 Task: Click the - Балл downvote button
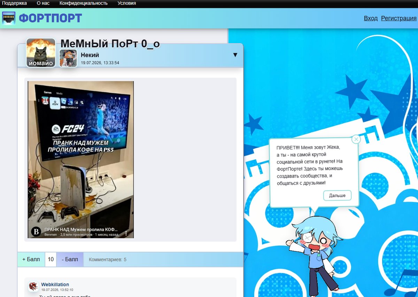pos(70,259)
